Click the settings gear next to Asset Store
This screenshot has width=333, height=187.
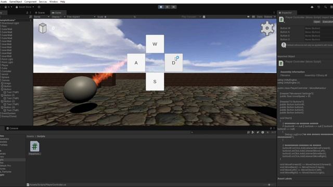(39, 7)
